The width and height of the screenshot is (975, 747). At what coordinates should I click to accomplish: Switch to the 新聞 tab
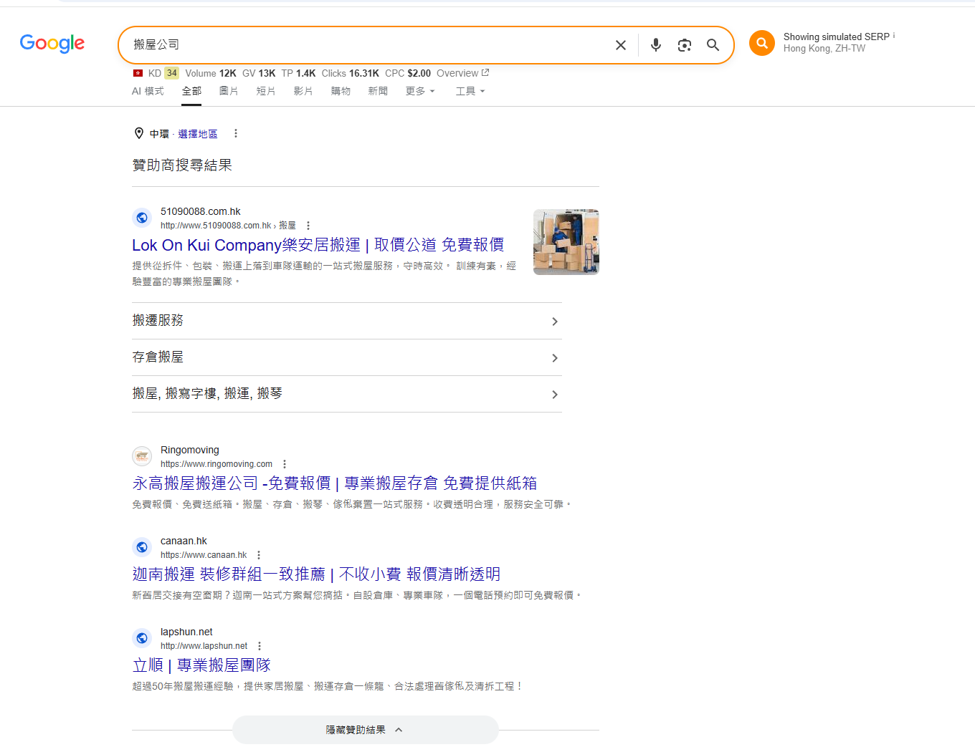tap(378, 91)
